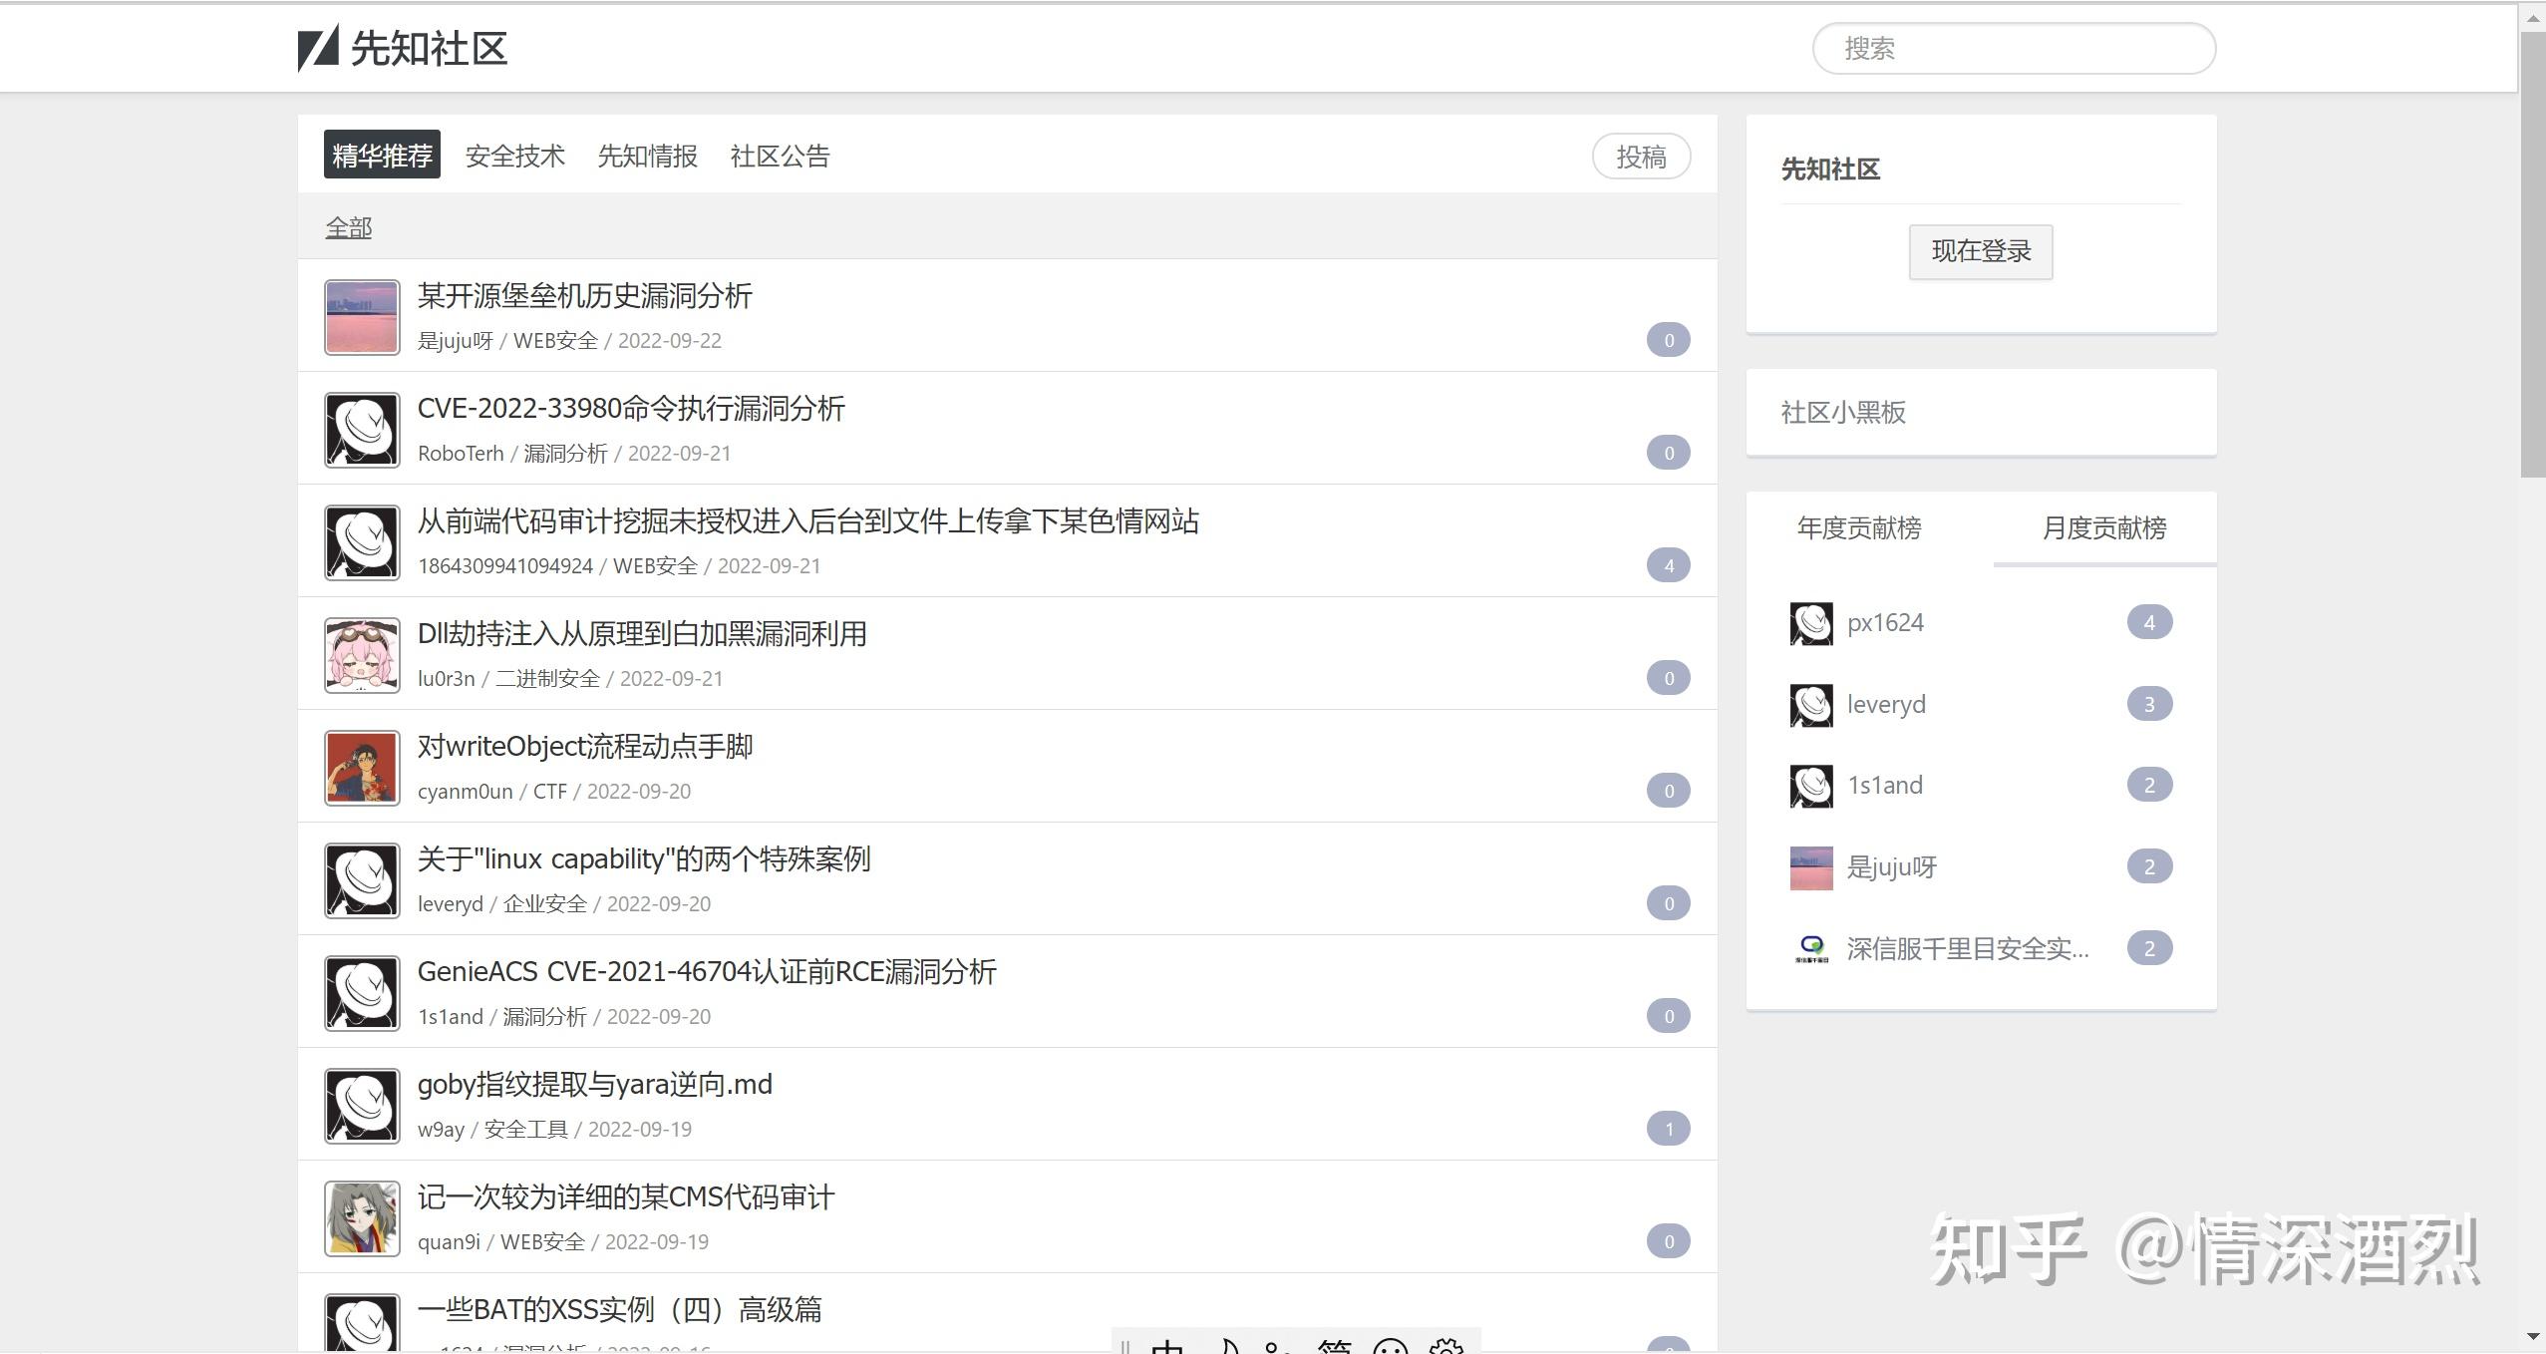Click comment count 1 on goby post
Viewport: 2546px width, 1354px height.
point(1668,1129)
